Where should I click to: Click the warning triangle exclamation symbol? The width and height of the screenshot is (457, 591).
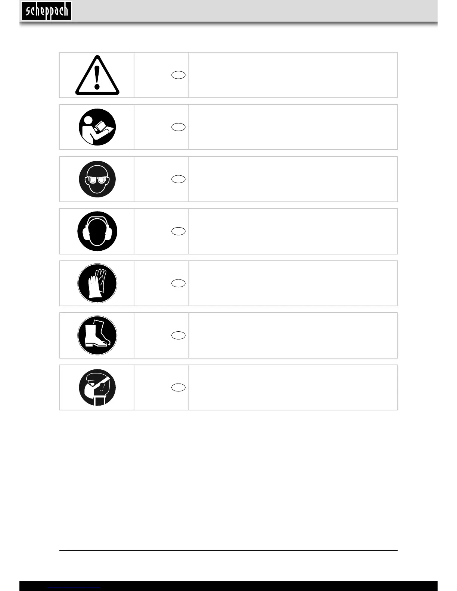click(97, 75)
